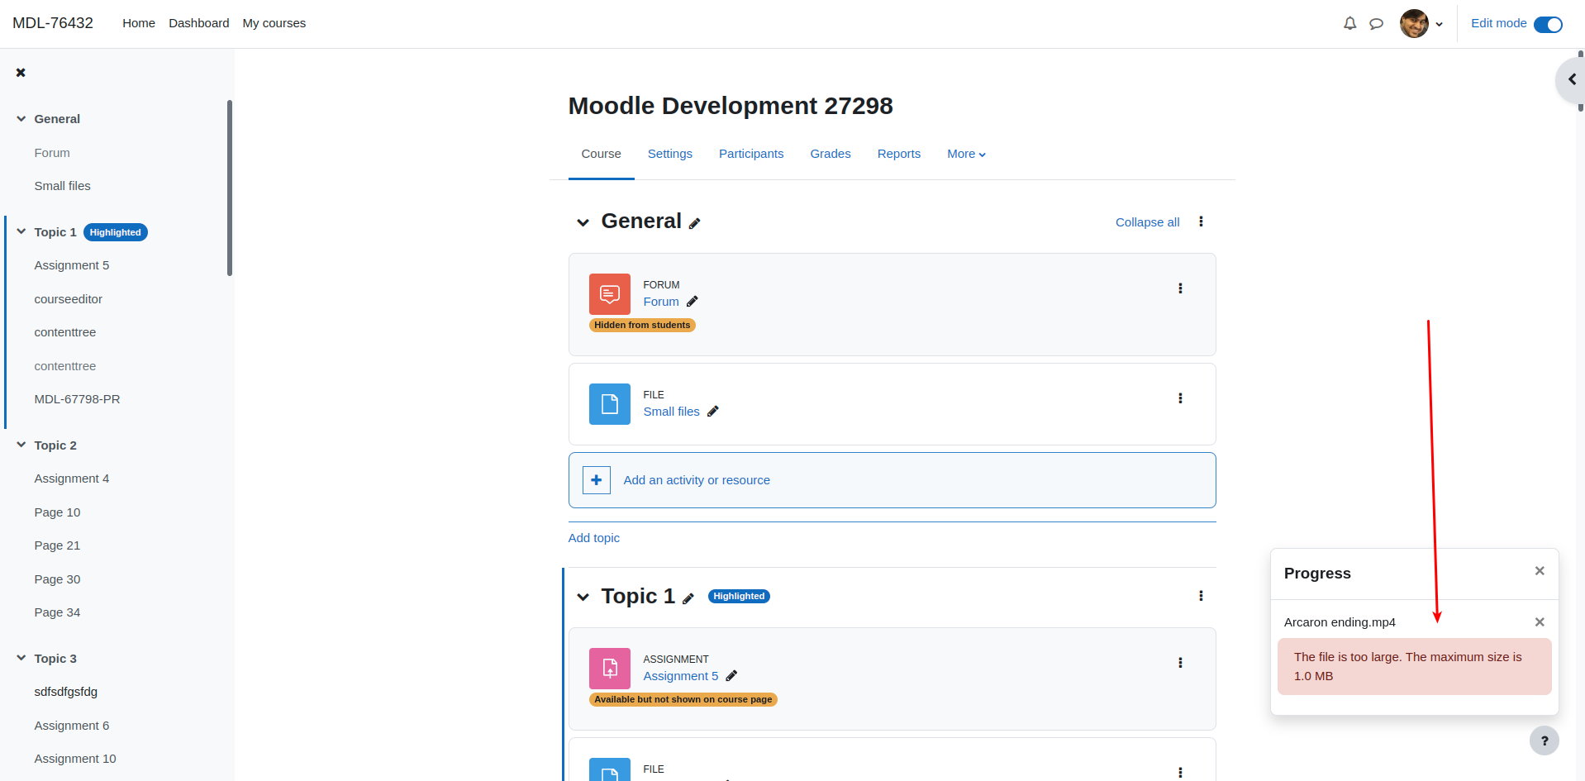The width and height of the screenshot is (1585, 781).
Task: Collapse General section in course index
Action: coord(21,119)
